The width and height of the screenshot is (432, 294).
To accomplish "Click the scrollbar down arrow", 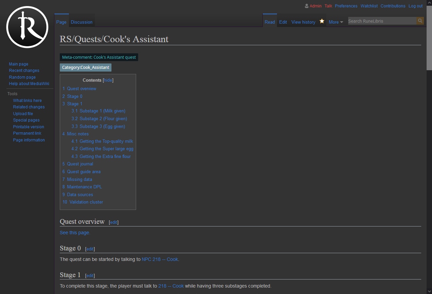I will click(x=429, y=291).
